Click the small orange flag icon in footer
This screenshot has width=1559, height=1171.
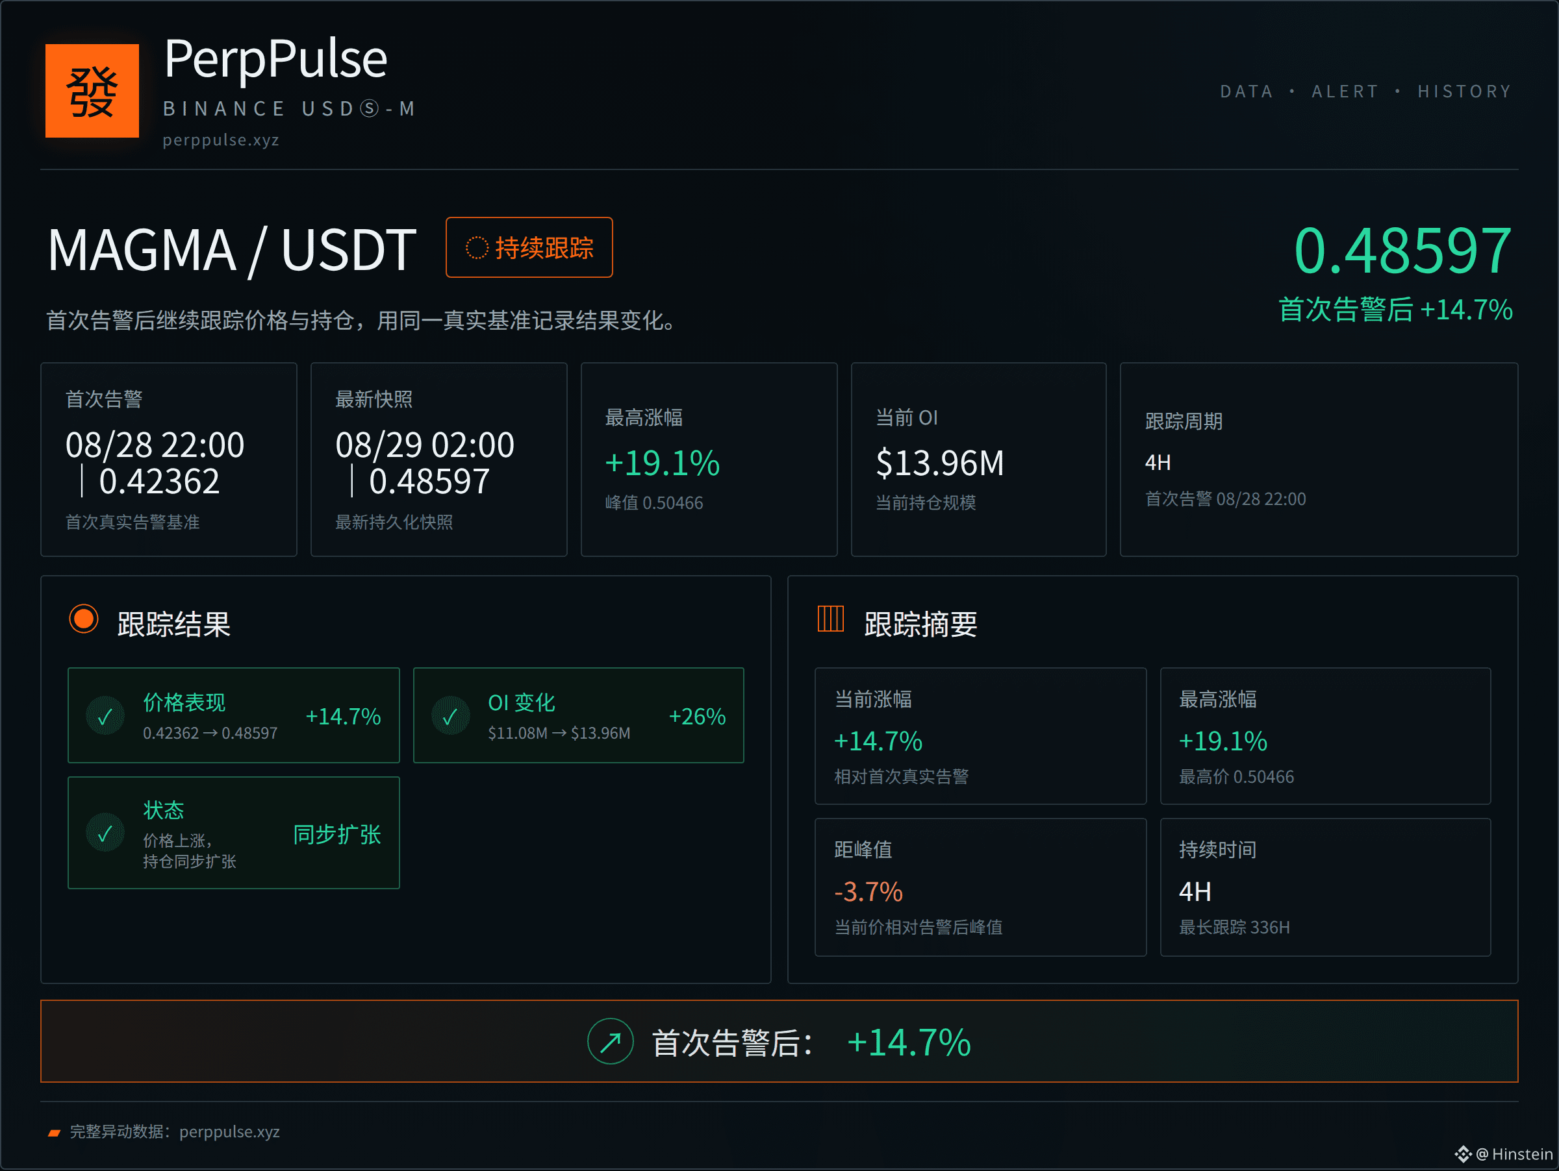55,1132
